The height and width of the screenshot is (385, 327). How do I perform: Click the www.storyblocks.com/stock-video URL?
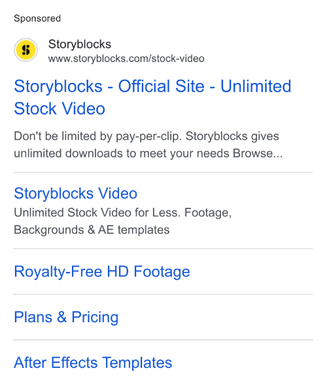126,59
